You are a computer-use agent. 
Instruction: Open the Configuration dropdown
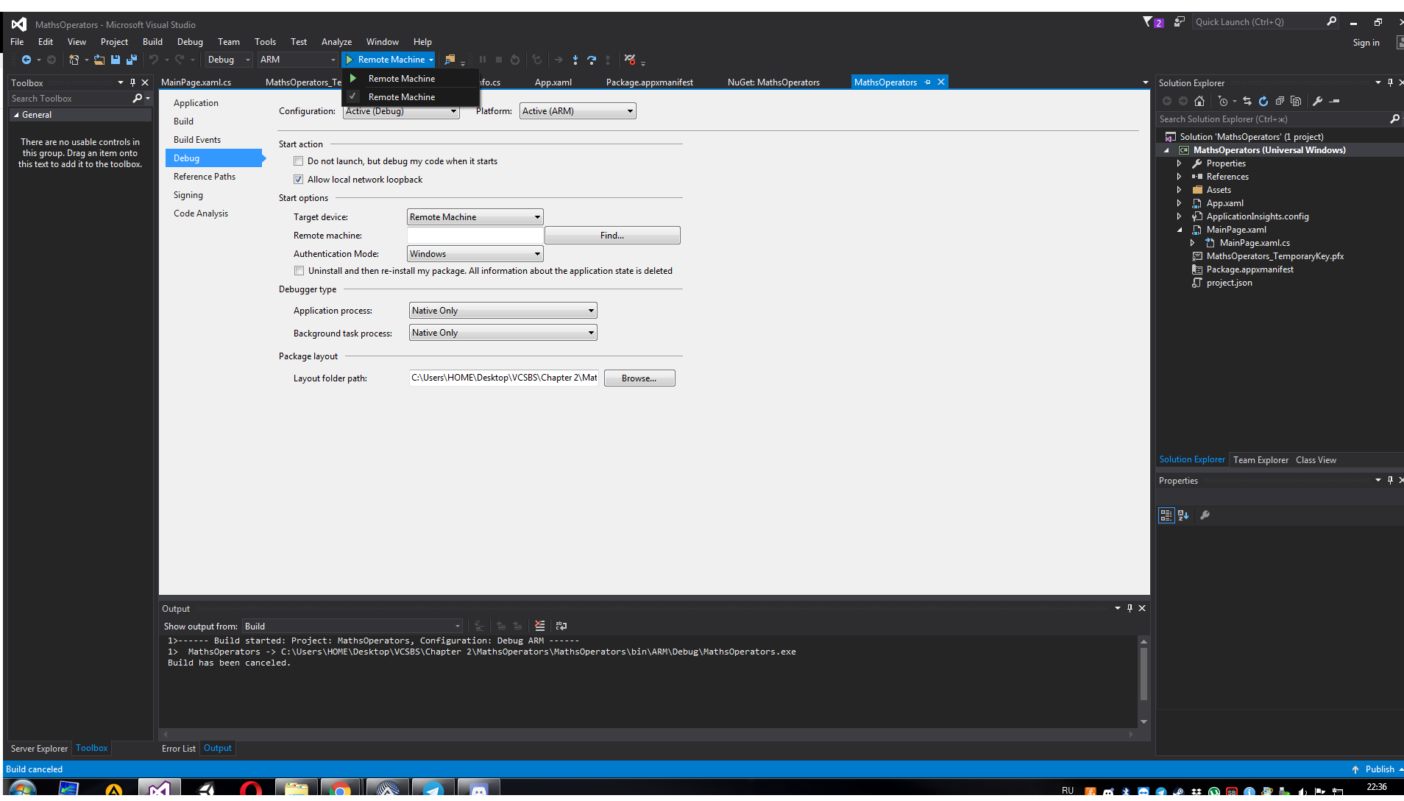(402, 111)
